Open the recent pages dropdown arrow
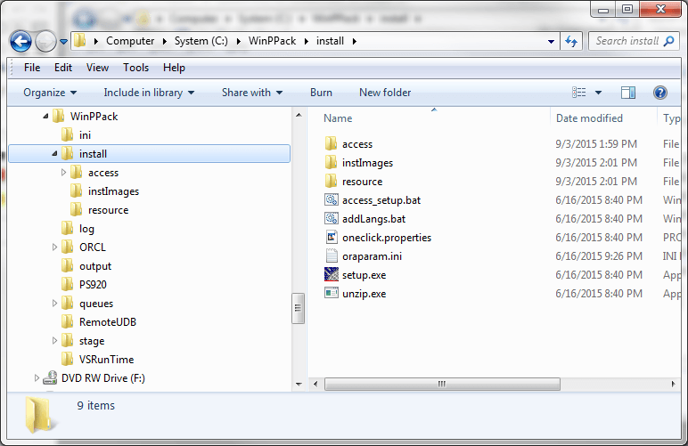 63,42
